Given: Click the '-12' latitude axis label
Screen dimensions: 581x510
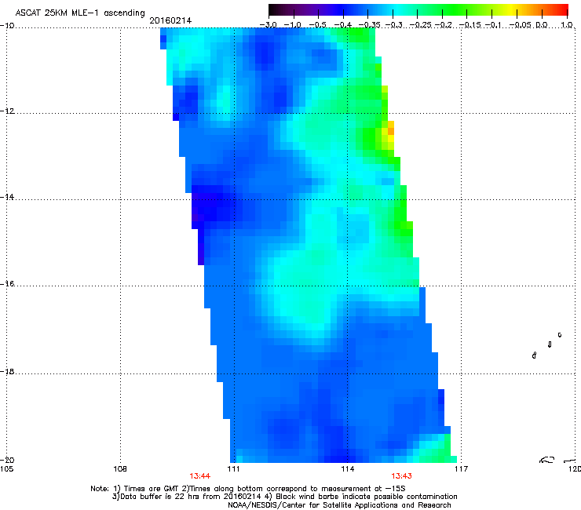Looking at the screenshot, I should (x=7, y=111).
